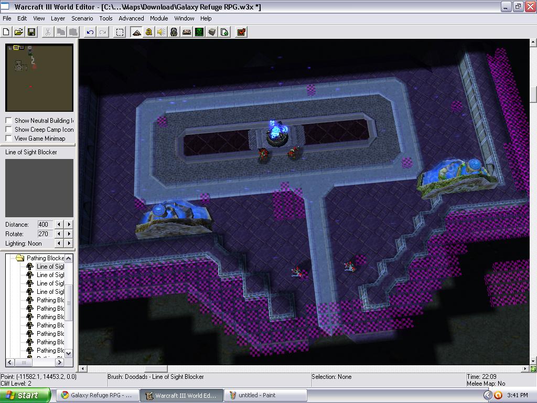Open a map using the Open folder icon

coord(18,32)
